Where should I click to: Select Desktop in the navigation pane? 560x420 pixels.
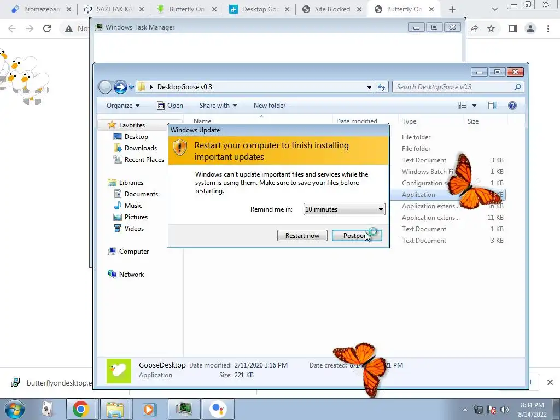tap(136, 136)
